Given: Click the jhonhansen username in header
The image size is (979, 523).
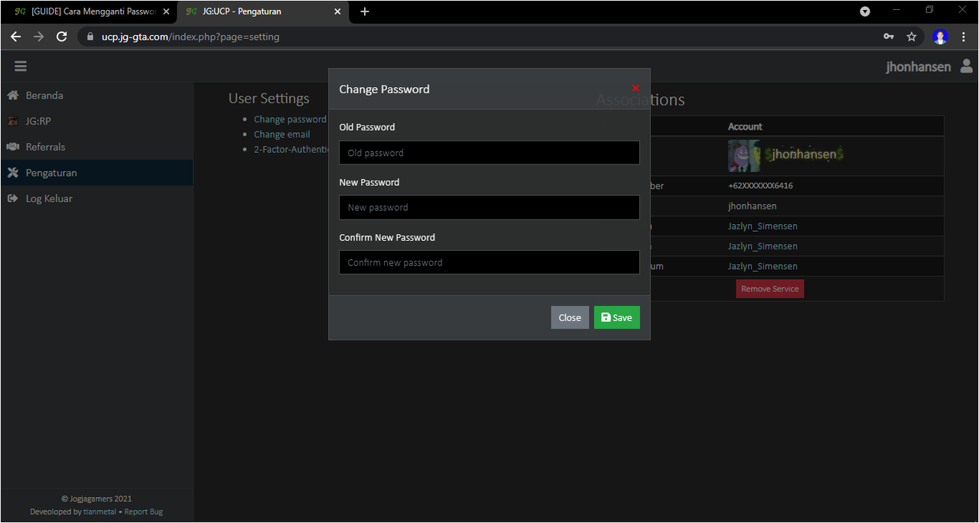Looking at the screenshot, I should pyautogui.click(x=918, y=67).
